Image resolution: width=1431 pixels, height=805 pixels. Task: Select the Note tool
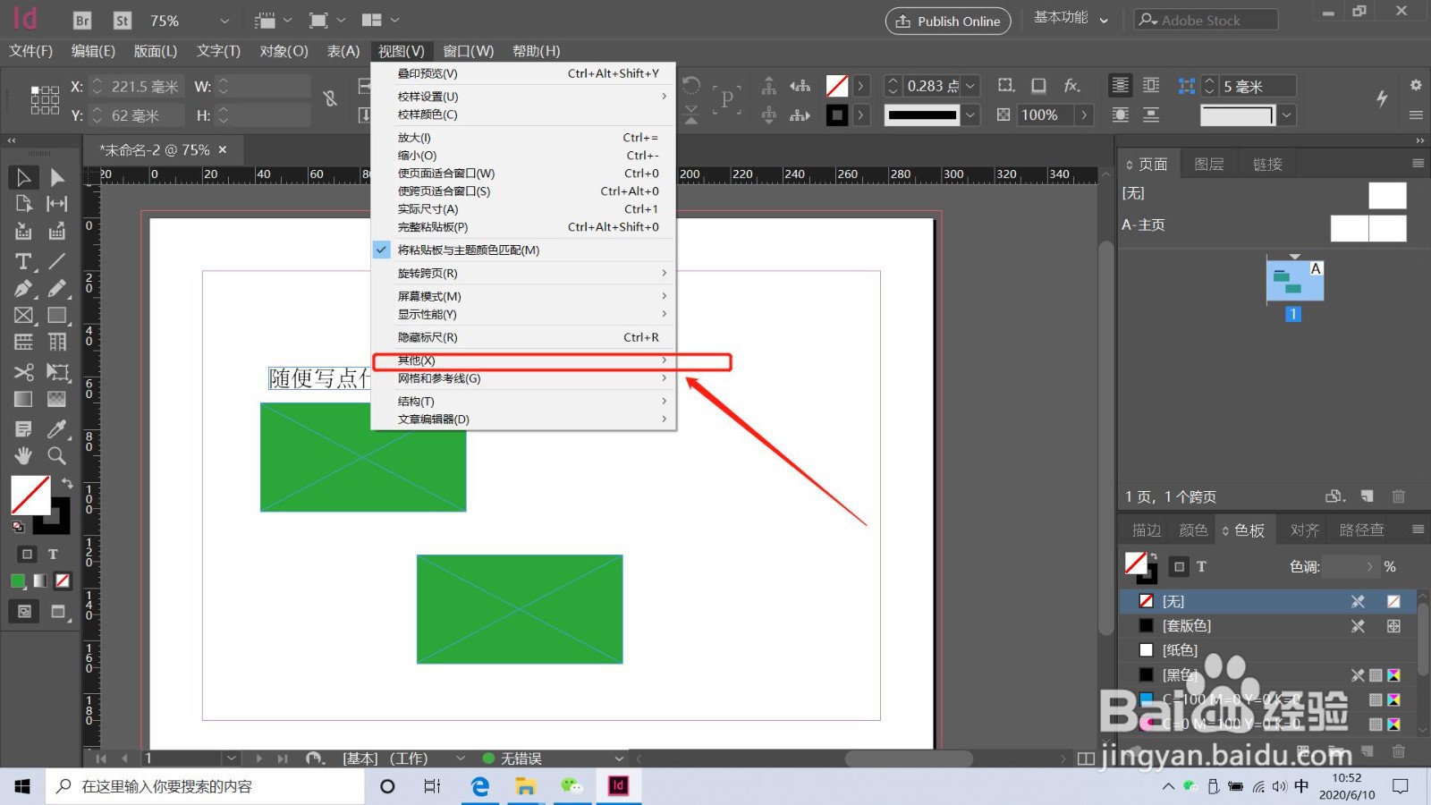coord(23,429)
